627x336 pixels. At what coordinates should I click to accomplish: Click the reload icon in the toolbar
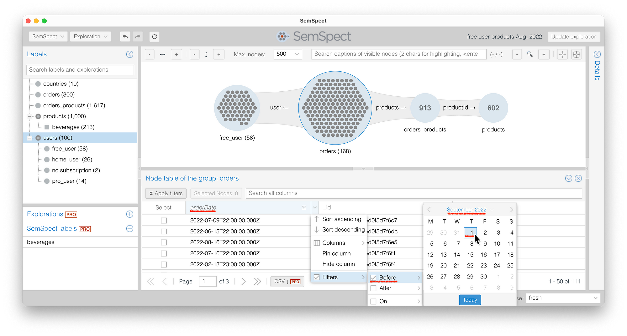[155, 37]
